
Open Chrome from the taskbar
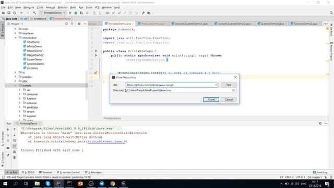[x=113, y=183]
